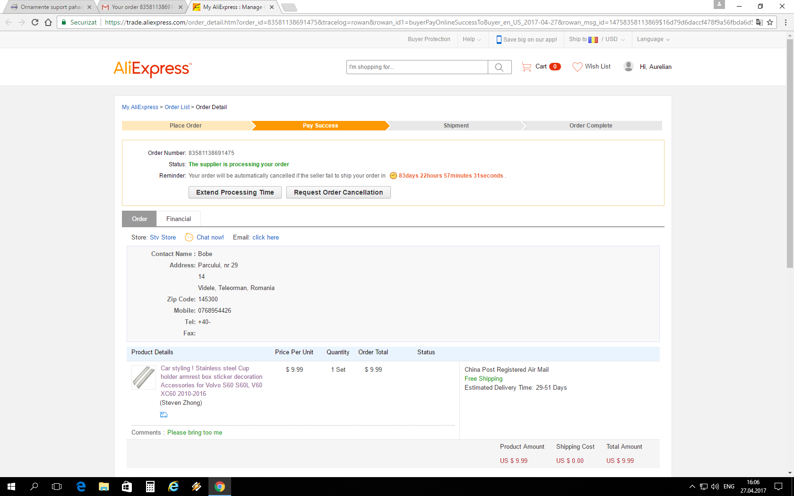Click Extend Processing Time button
The height and width of the screenshot is (496, 794).
point(235,192)
